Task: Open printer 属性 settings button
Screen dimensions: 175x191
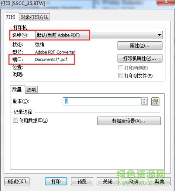Action: (140, 46)
